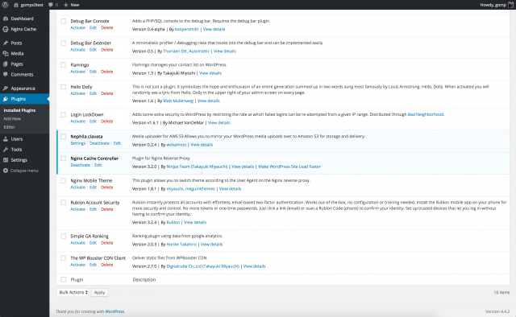
Task: Click the Pages sidebar icon
Action: tap(6, 64)
